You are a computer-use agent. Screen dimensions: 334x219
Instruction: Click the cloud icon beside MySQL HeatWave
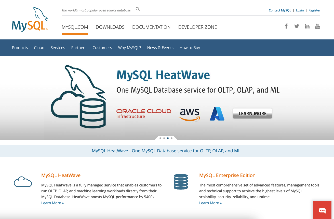23,182
